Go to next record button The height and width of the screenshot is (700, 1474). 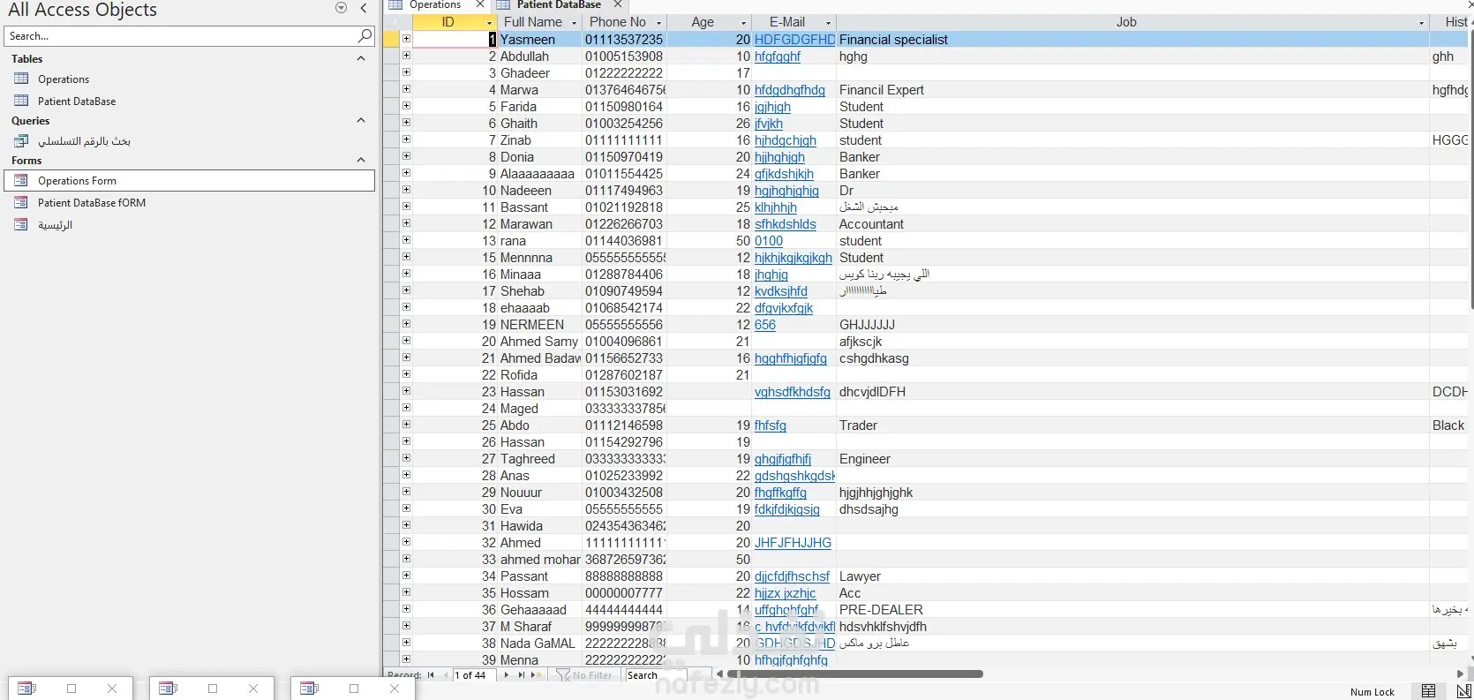coord(506,675)
